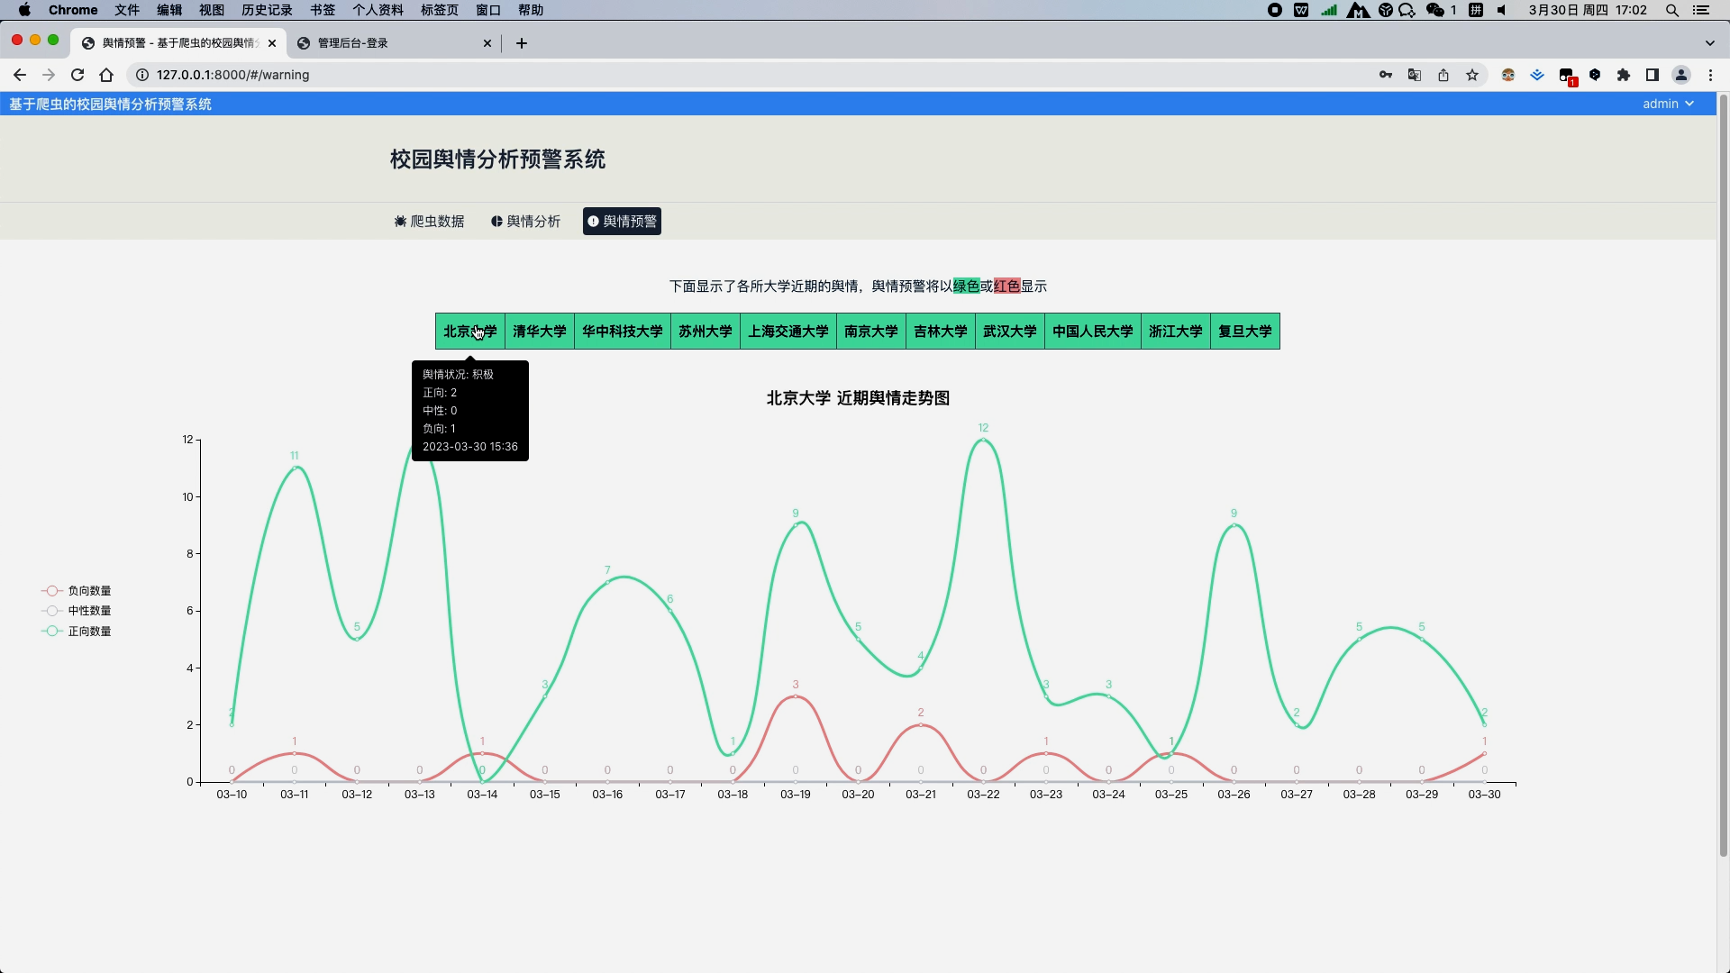This screenshot has width=1730, height=973.
Task: Open Chrome three-dot menu
Action: [1710, 75]
